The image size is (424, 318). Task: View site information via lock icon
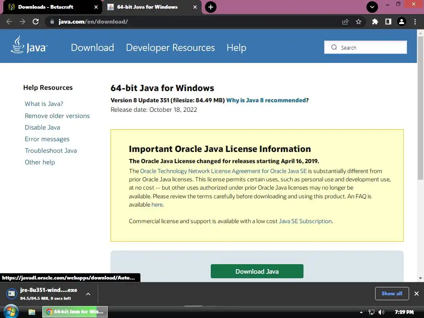[x=52, y=22]
